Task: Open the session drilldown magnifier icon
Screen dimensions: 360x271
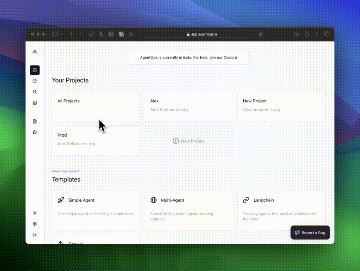Action: [35, 92]
